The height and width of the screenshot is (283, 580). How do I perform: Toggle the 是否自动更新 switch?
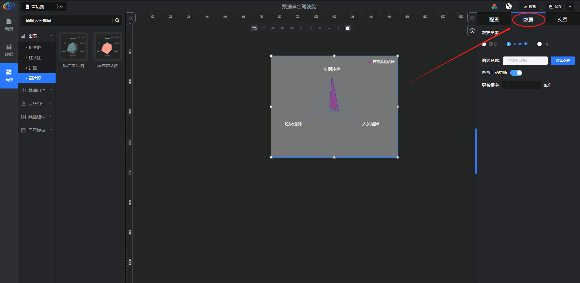point(516,73)
